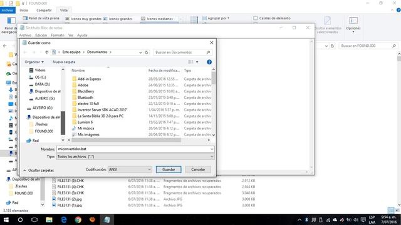This screenshot has width=401, height=225.
Task: Open Notepad Formato menu
Action: pos(58,35)
